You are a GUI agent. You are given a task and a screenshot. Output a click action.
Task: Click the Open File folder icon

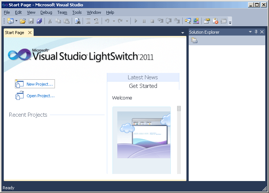coord(23,21)
